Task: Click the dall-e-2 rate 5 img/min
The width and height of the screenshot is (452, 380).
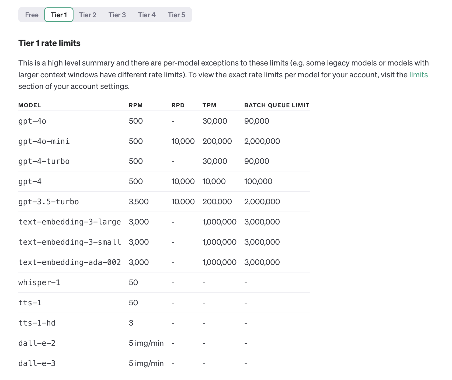Action: [x=146, y=343]
